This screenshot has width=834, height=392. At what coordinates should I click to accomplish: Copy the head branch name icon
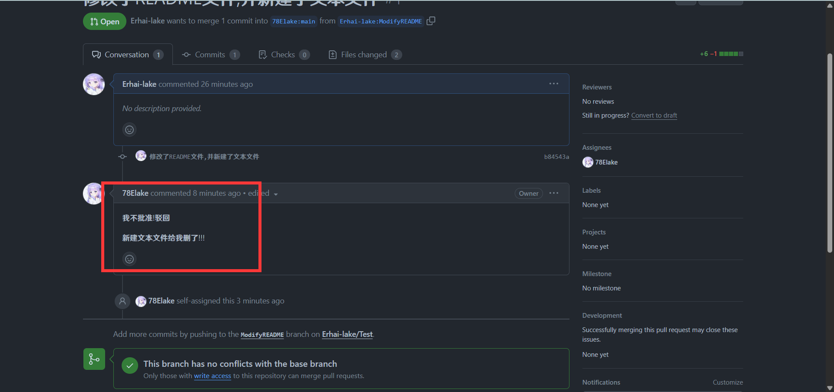(431, 21)
